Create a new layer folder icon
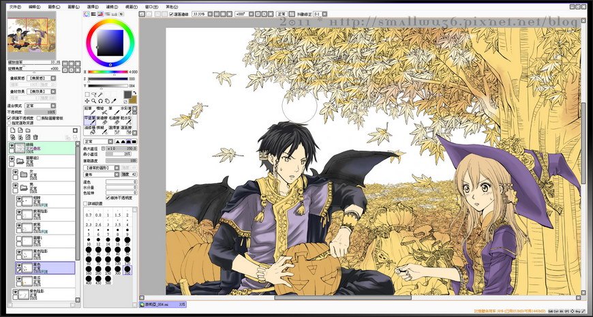 pos(28,130)
